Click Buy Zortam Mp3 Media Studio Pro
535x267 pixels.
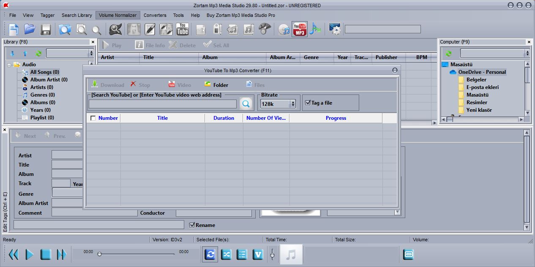point(241,15)
